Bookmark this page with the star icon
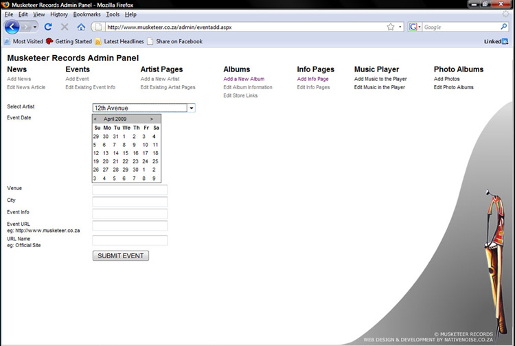Image resolution: width=515 pixels, height=346 pixels. [390, 27]
